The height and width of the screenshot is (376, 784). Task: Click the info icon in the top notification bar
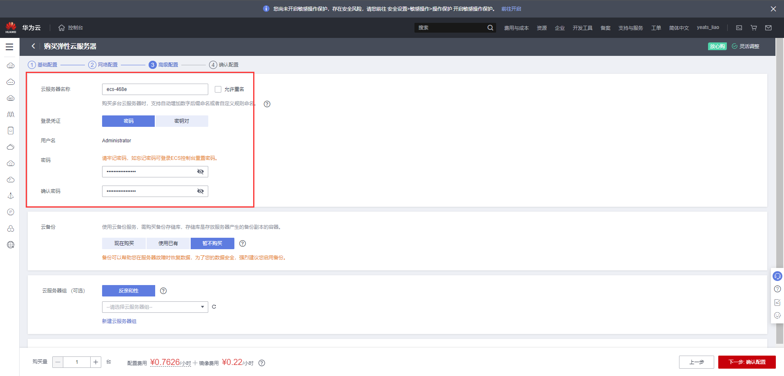click(266, 9)
